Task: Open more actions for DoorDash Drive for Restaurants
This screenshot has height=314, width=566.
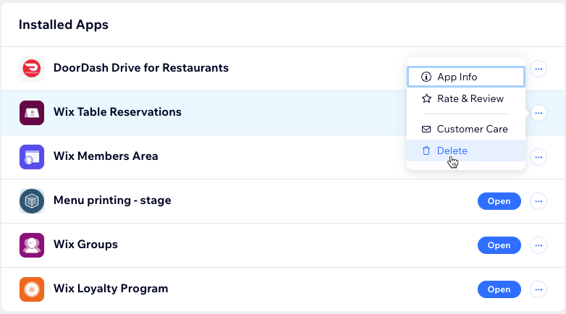Action: (538, 69)
